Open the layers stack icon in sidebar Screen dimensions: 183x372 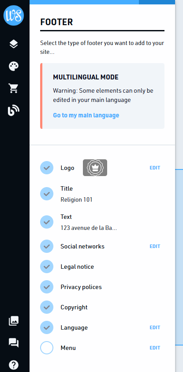point(14,44)
